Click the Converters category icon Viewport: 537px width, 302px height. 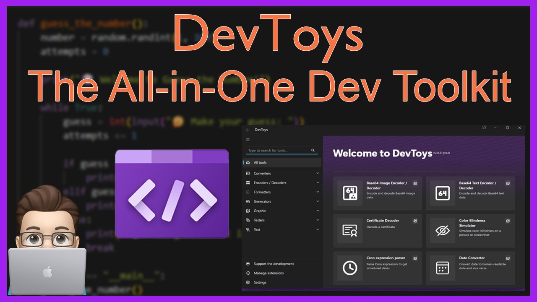248,173
